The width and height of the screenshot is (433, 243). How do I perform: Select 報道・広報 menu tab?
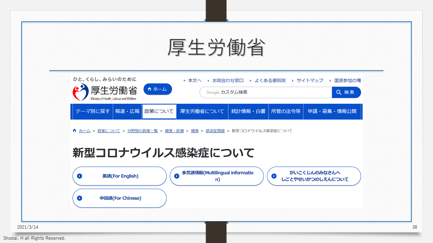[127, 111]
